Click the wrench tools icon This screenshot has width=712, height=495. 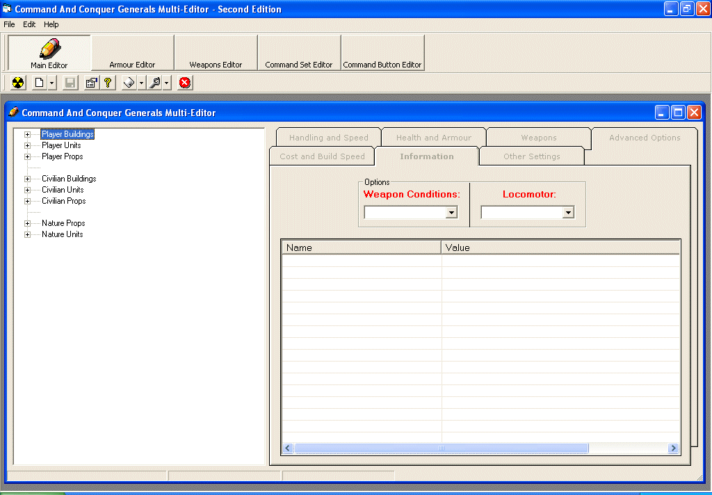[155, 83]
